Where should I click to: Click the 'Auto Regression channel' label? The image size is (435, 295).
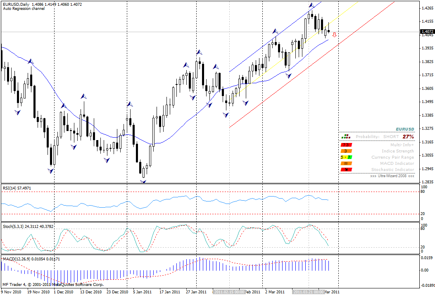click(24, 9)
